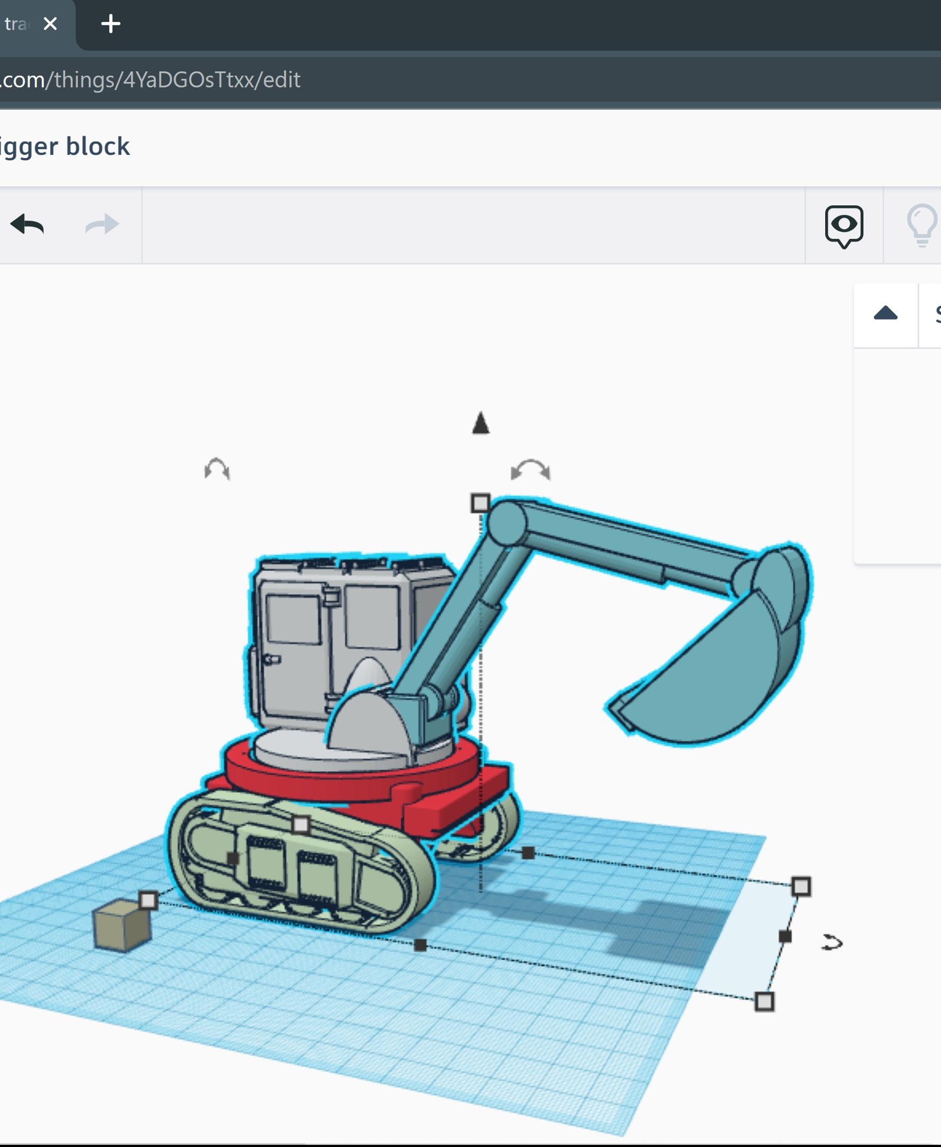This screenshot has height=1147, width=941.
Task: Click the black midpoint handle on front edge
Action: 420,945
